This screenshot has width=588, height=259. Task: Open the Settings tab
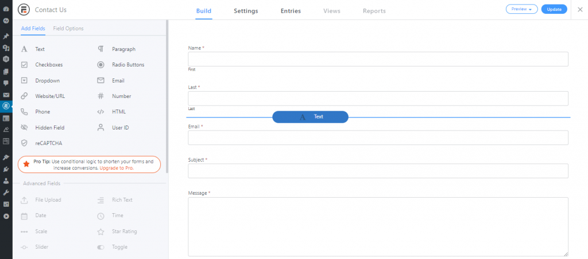click(246, 11)
